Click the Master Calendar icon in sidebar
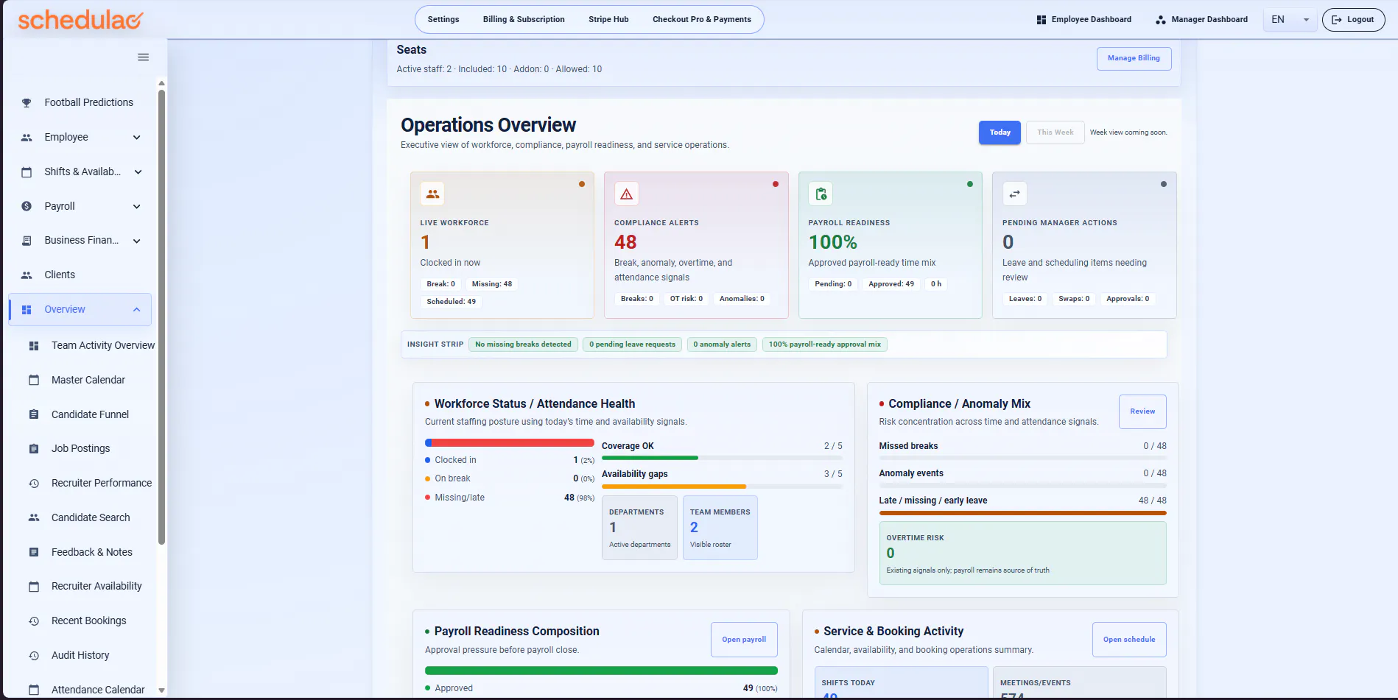Image resolution: width=1398 pixels, height=700 pixels. tap(34, 380)
